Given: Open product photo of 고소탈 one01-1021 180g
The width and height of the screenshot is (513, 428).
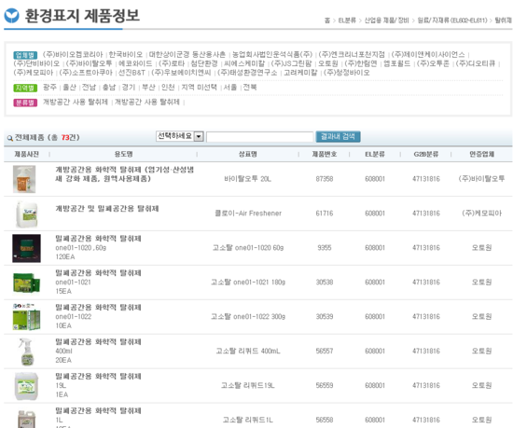Looking at the screenshot, I should [x=26, y=283].
